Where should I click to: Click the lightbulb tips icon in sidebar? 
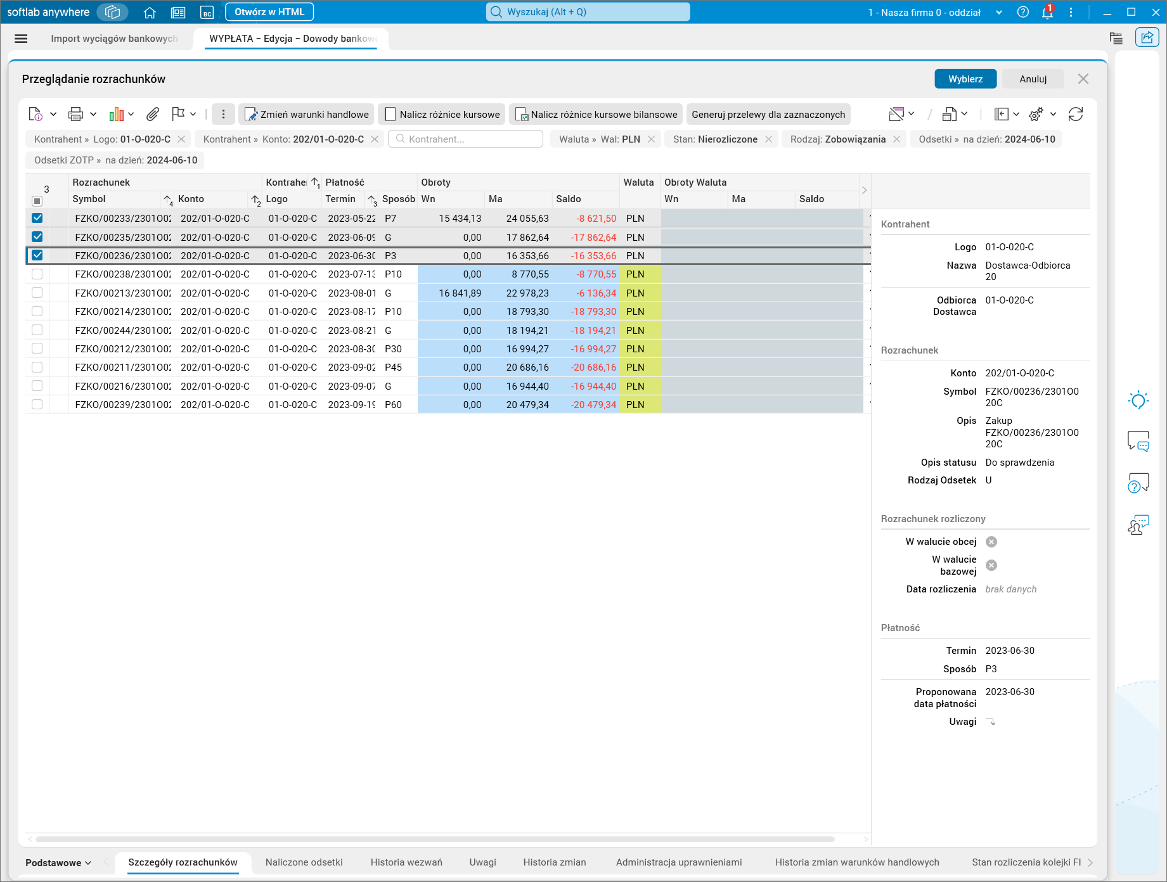click(1138, 400)
